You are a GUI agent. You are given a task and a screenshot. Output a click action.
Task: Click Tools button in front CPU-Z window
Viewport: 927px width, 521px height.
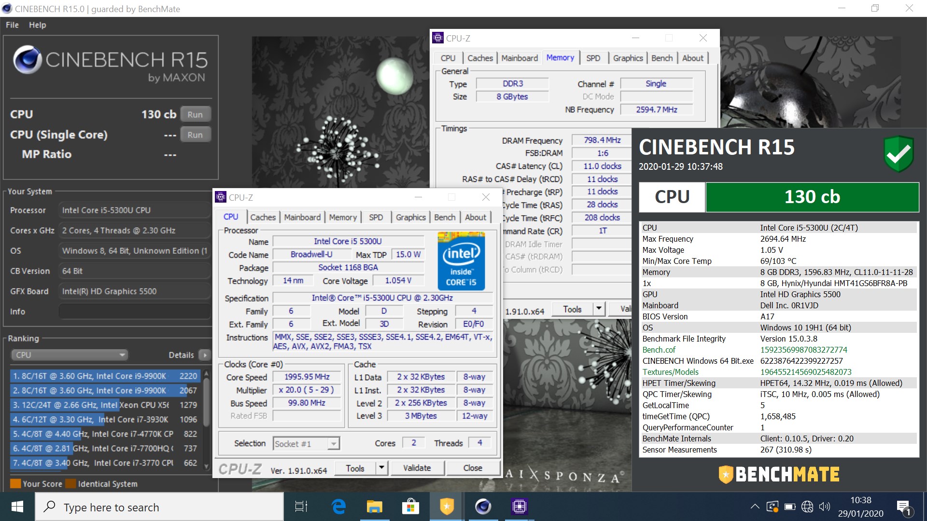pos(355,468)
